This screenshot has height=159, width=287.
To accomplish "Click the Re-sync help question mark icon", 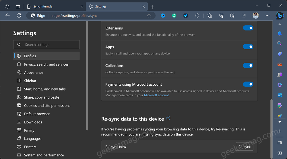I will coord(168,118).
